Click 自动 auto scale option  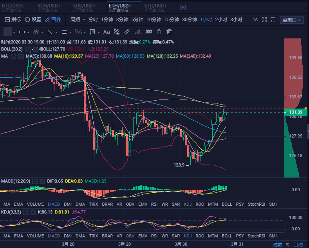pos(298,244)
